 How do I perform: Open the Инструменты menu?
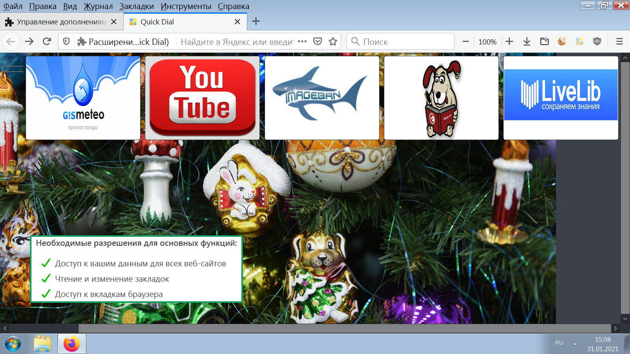(x=186, y=6)
